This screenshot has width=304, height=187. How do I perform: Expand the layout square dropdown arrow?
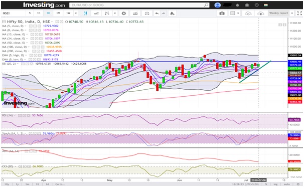pyautogui.click(x=238, y=13)
